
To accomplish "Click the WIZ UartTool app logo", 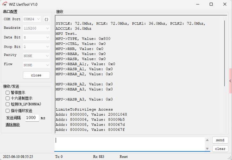I will pos(4,4).
